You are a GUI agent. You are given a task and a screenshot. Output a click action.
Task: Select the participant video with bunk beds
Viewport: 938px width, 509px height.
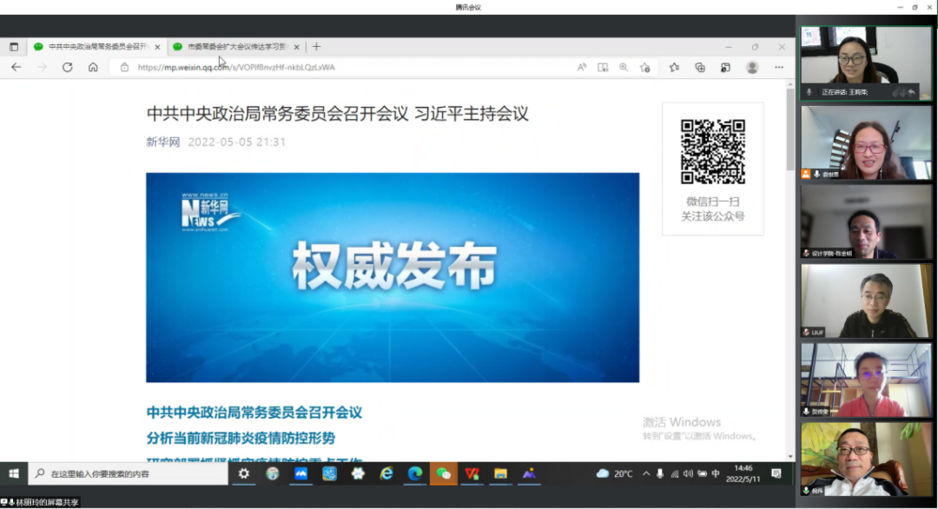pos(866,380)
